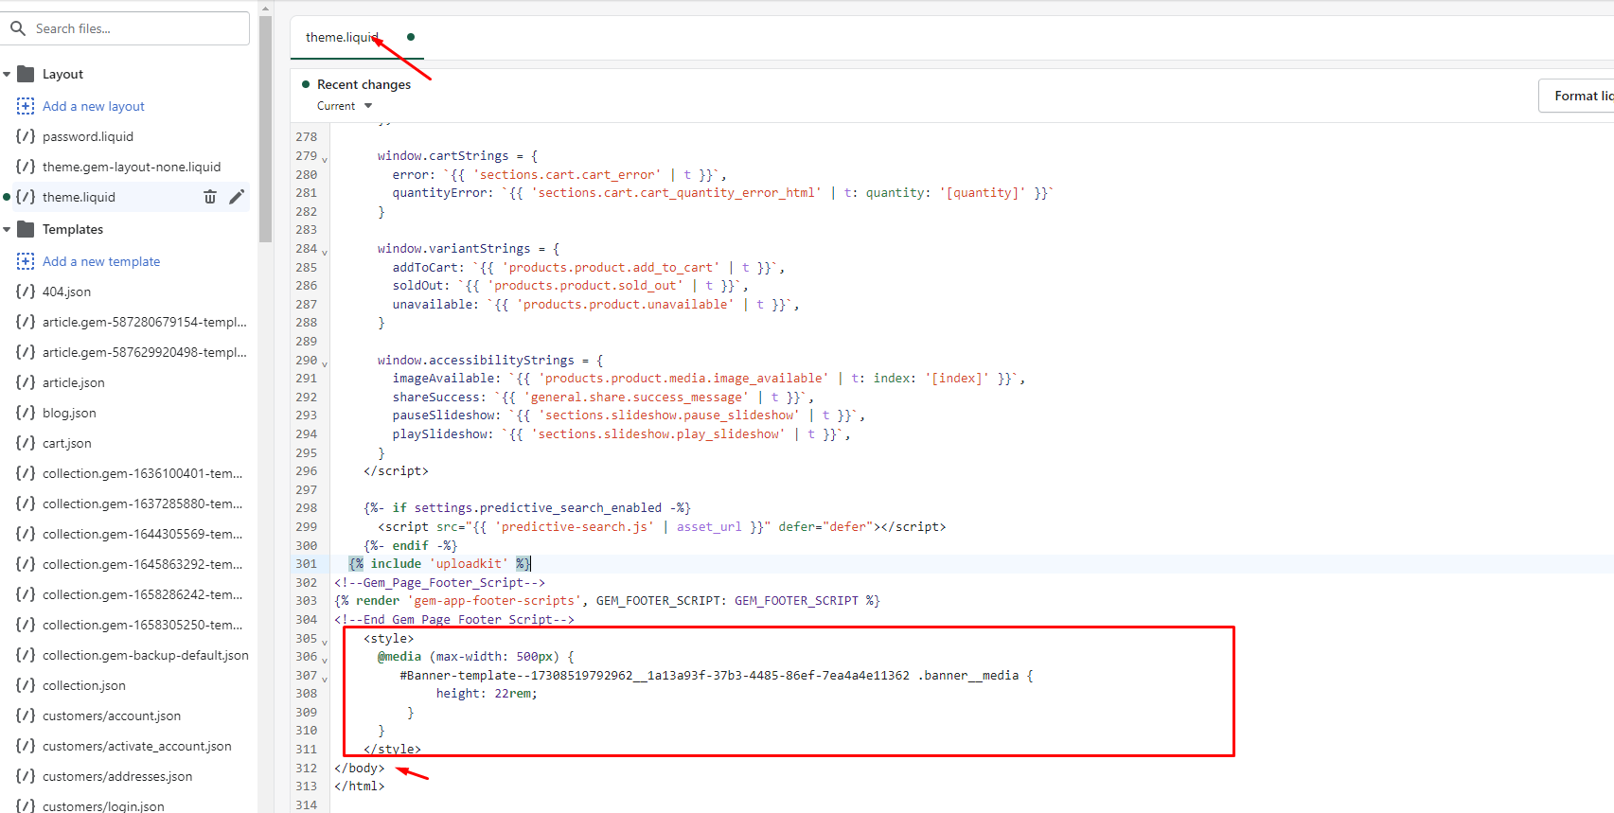Click the customers/addresses.json file icon
The image size is (1614, 813).
click(x=26, y=776)
